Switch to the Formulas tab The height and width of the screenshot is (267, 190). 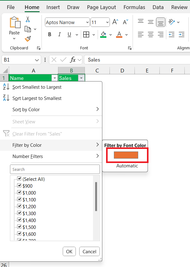pyautogui.click(x=134, y=7)
